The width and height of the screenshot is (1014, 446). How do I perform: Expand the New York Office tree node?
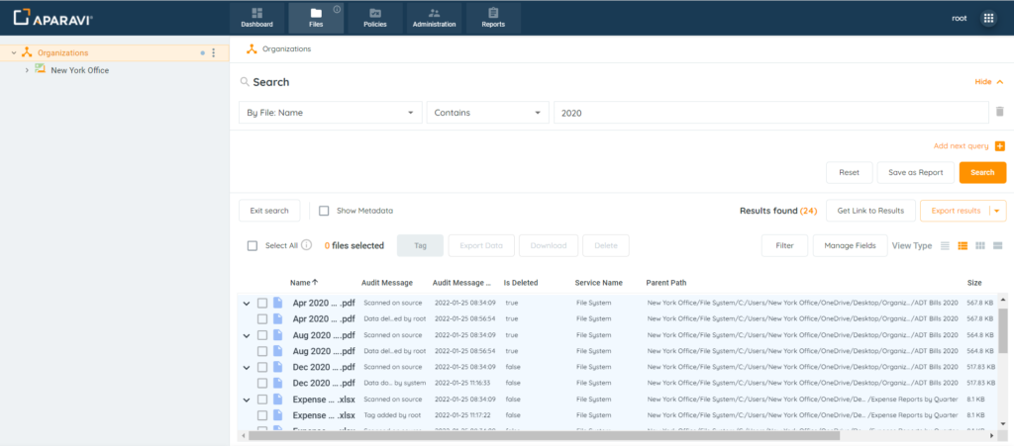point(27,70)
